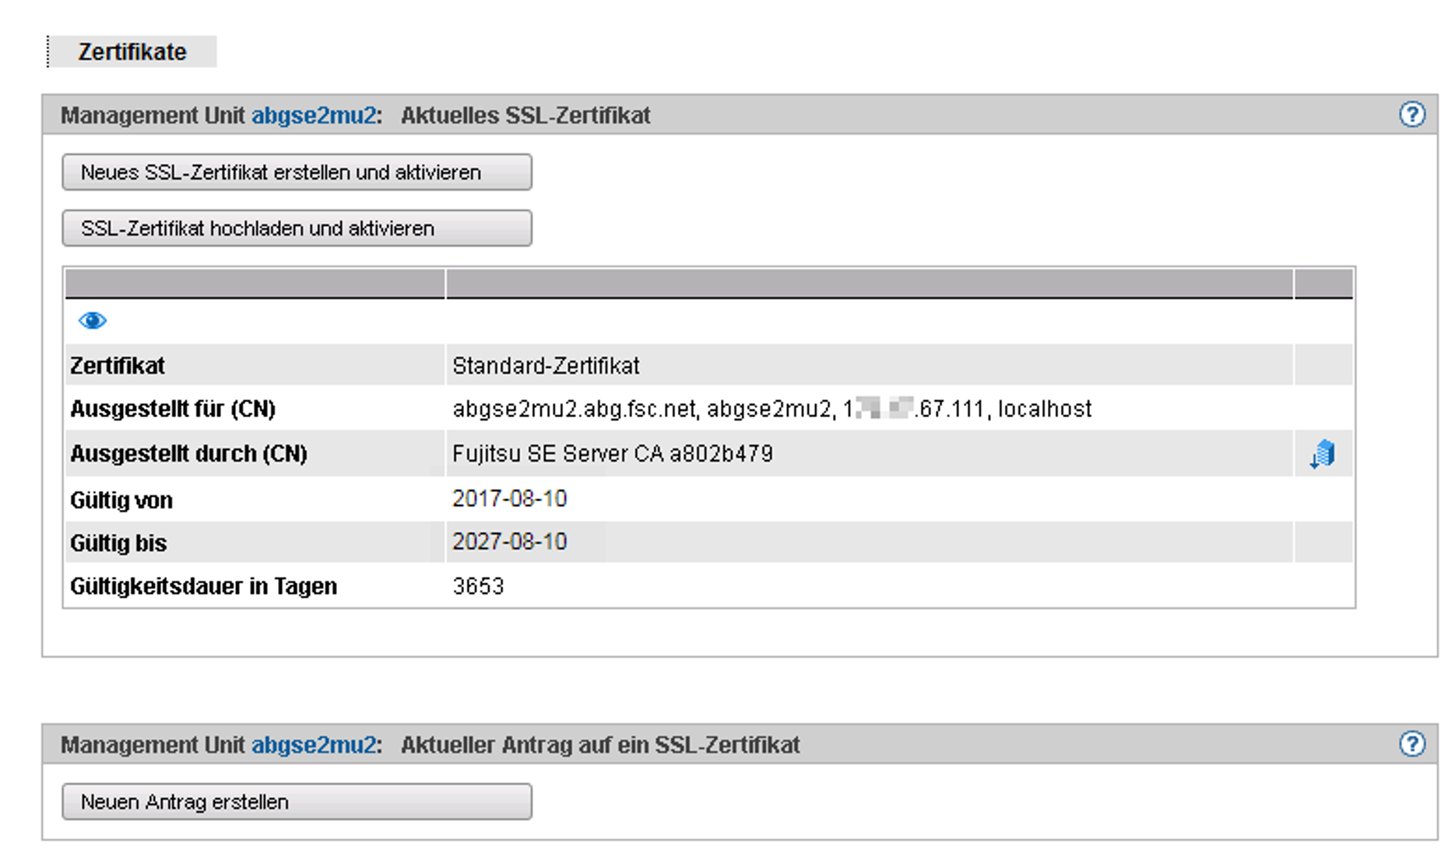Click the issued-for hostname list 'abgse2mu2.abg.fsc.net'
The width and height of the screenshot is (1448, 850).
pos(575,409)
